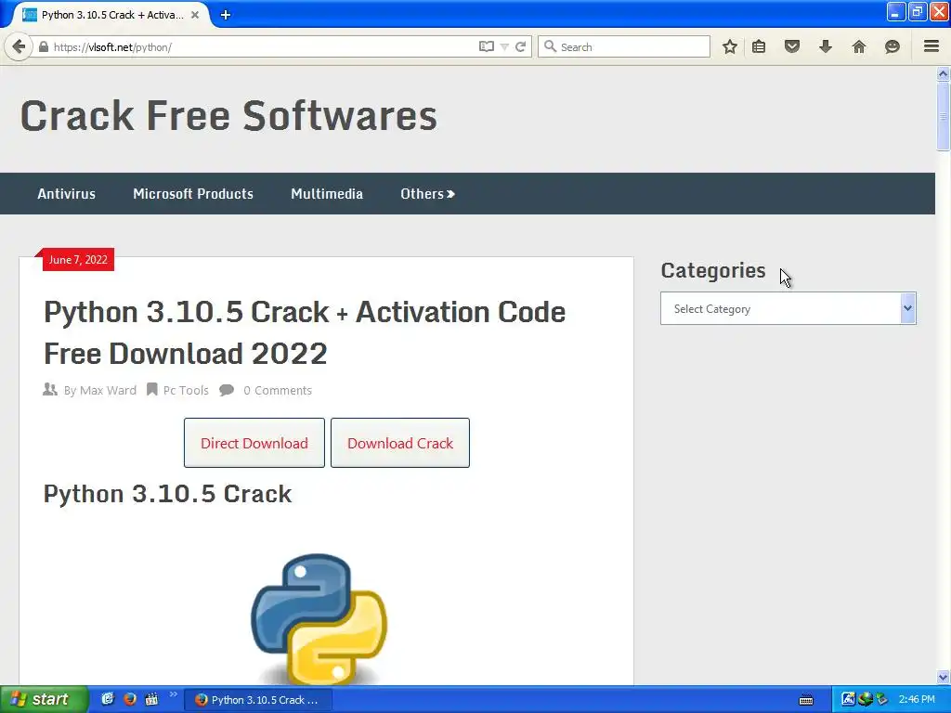
Task: Expand the Others menu
Action: 427,194
